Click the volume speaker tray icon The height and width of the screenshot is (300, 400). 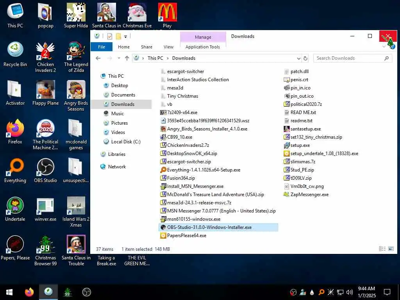point(350,292)
